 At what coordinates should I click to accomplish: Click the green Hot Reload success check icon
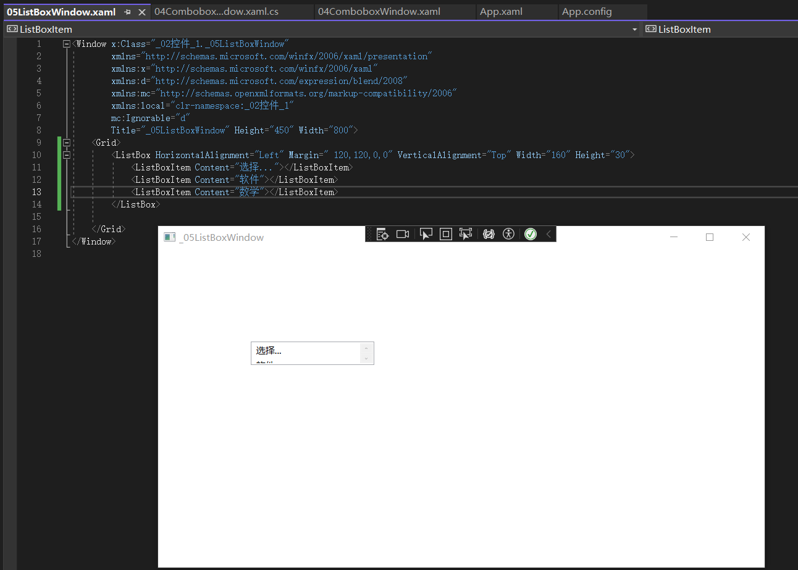click(530, 233)
